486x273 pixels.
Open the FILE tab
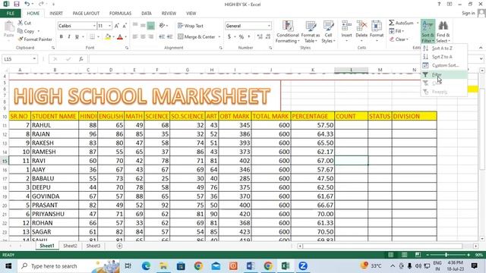(x=11, y=14)
